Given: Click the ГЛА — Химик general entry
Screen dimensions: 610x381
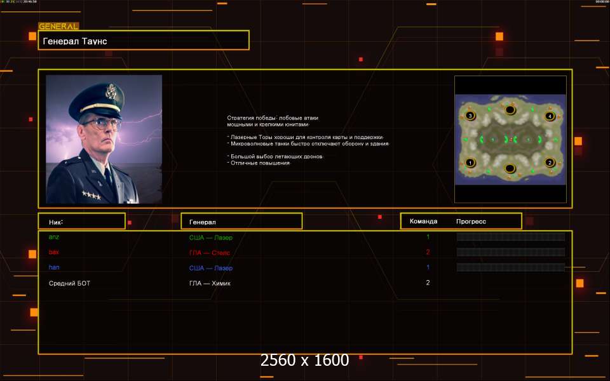Looking at the screenshot, I should pos(210,283).
